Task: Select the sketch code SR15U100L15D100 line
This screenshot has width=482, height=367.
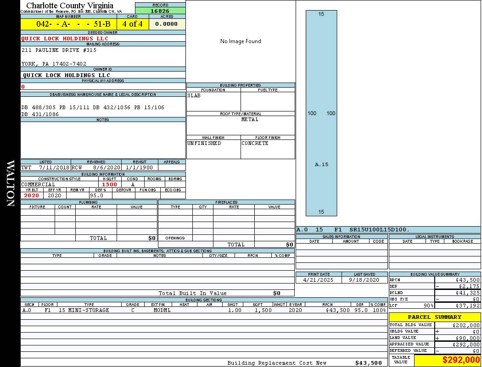Action: (353, 229)
